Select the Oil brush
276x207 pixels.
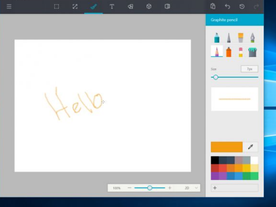click(x=241, y=38)
